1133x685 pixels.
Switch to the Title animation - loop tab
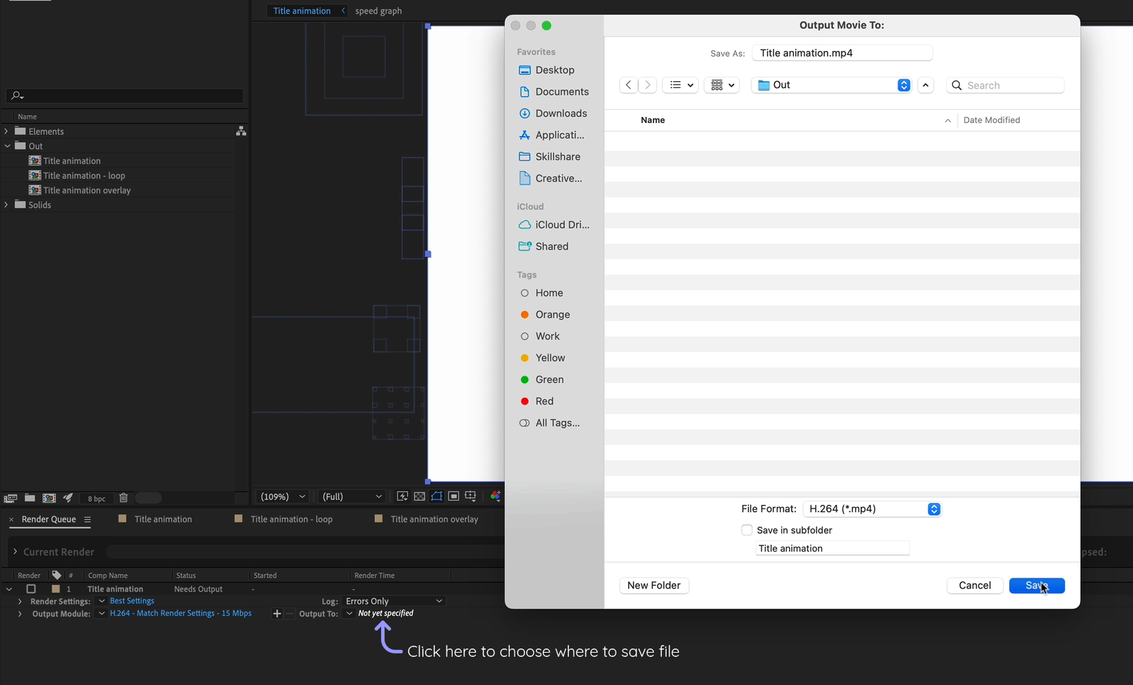(291, 519)
